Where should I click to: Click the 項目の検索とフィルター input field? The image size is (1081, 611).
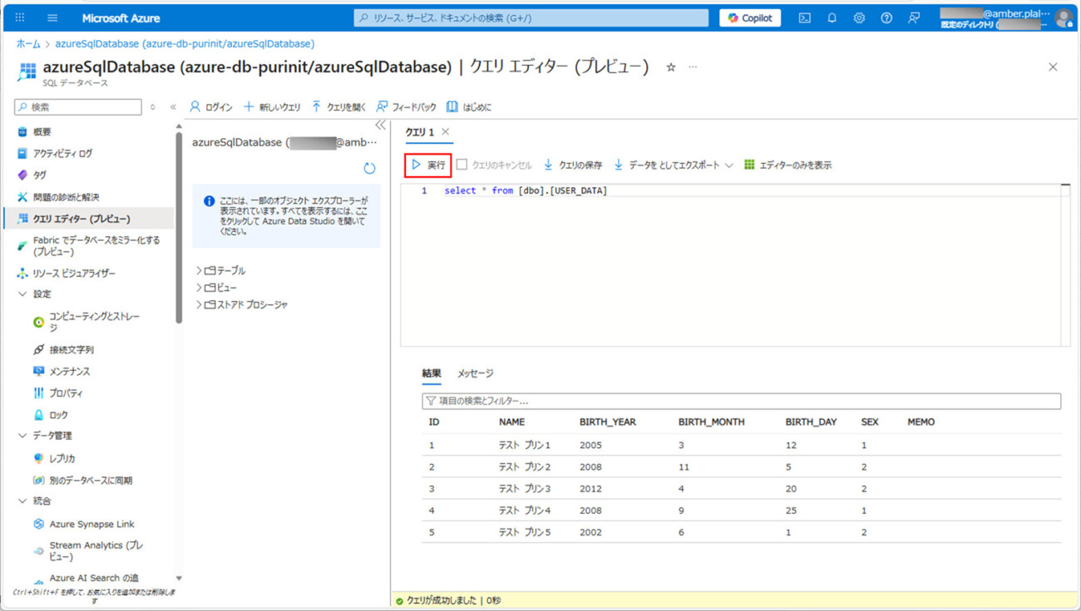pos(740,401)
